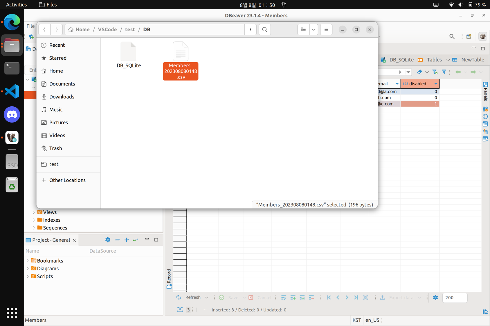The width and height of the screenshot is (490, 326).
Task: Add a new row in the data editor
Action: [293, 298]
